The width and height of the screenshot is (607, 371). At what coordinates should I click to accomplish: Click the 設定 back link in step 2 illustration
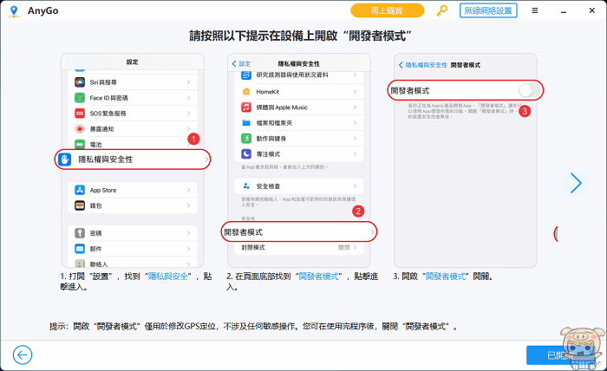(x=241, y=64)
